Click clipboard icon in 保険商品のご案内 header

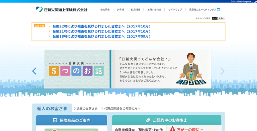pos(55,120)
